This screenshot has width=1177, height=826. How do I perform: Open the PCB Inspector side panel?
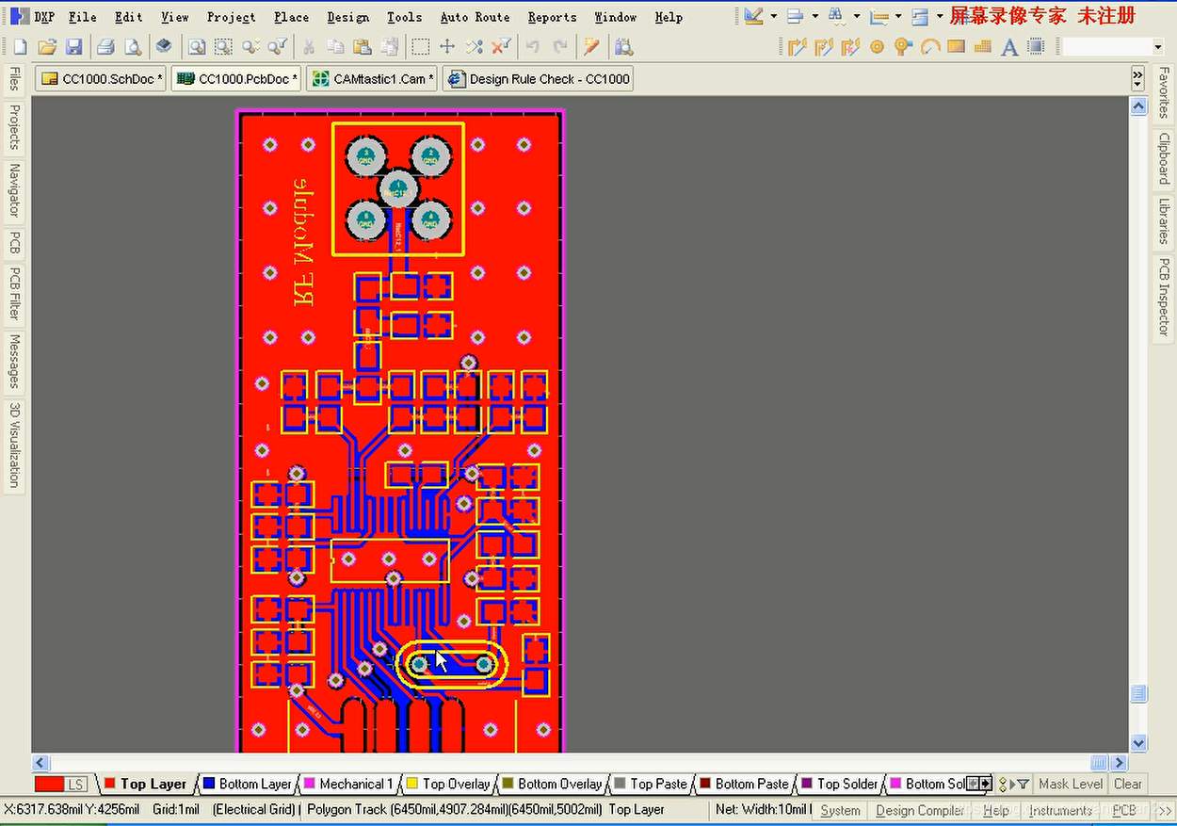coord(1164,297)
